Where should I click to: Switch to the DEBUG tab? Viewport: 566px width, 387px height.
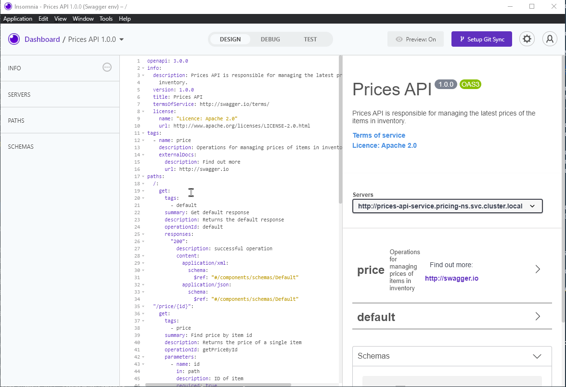coord(270,39)
